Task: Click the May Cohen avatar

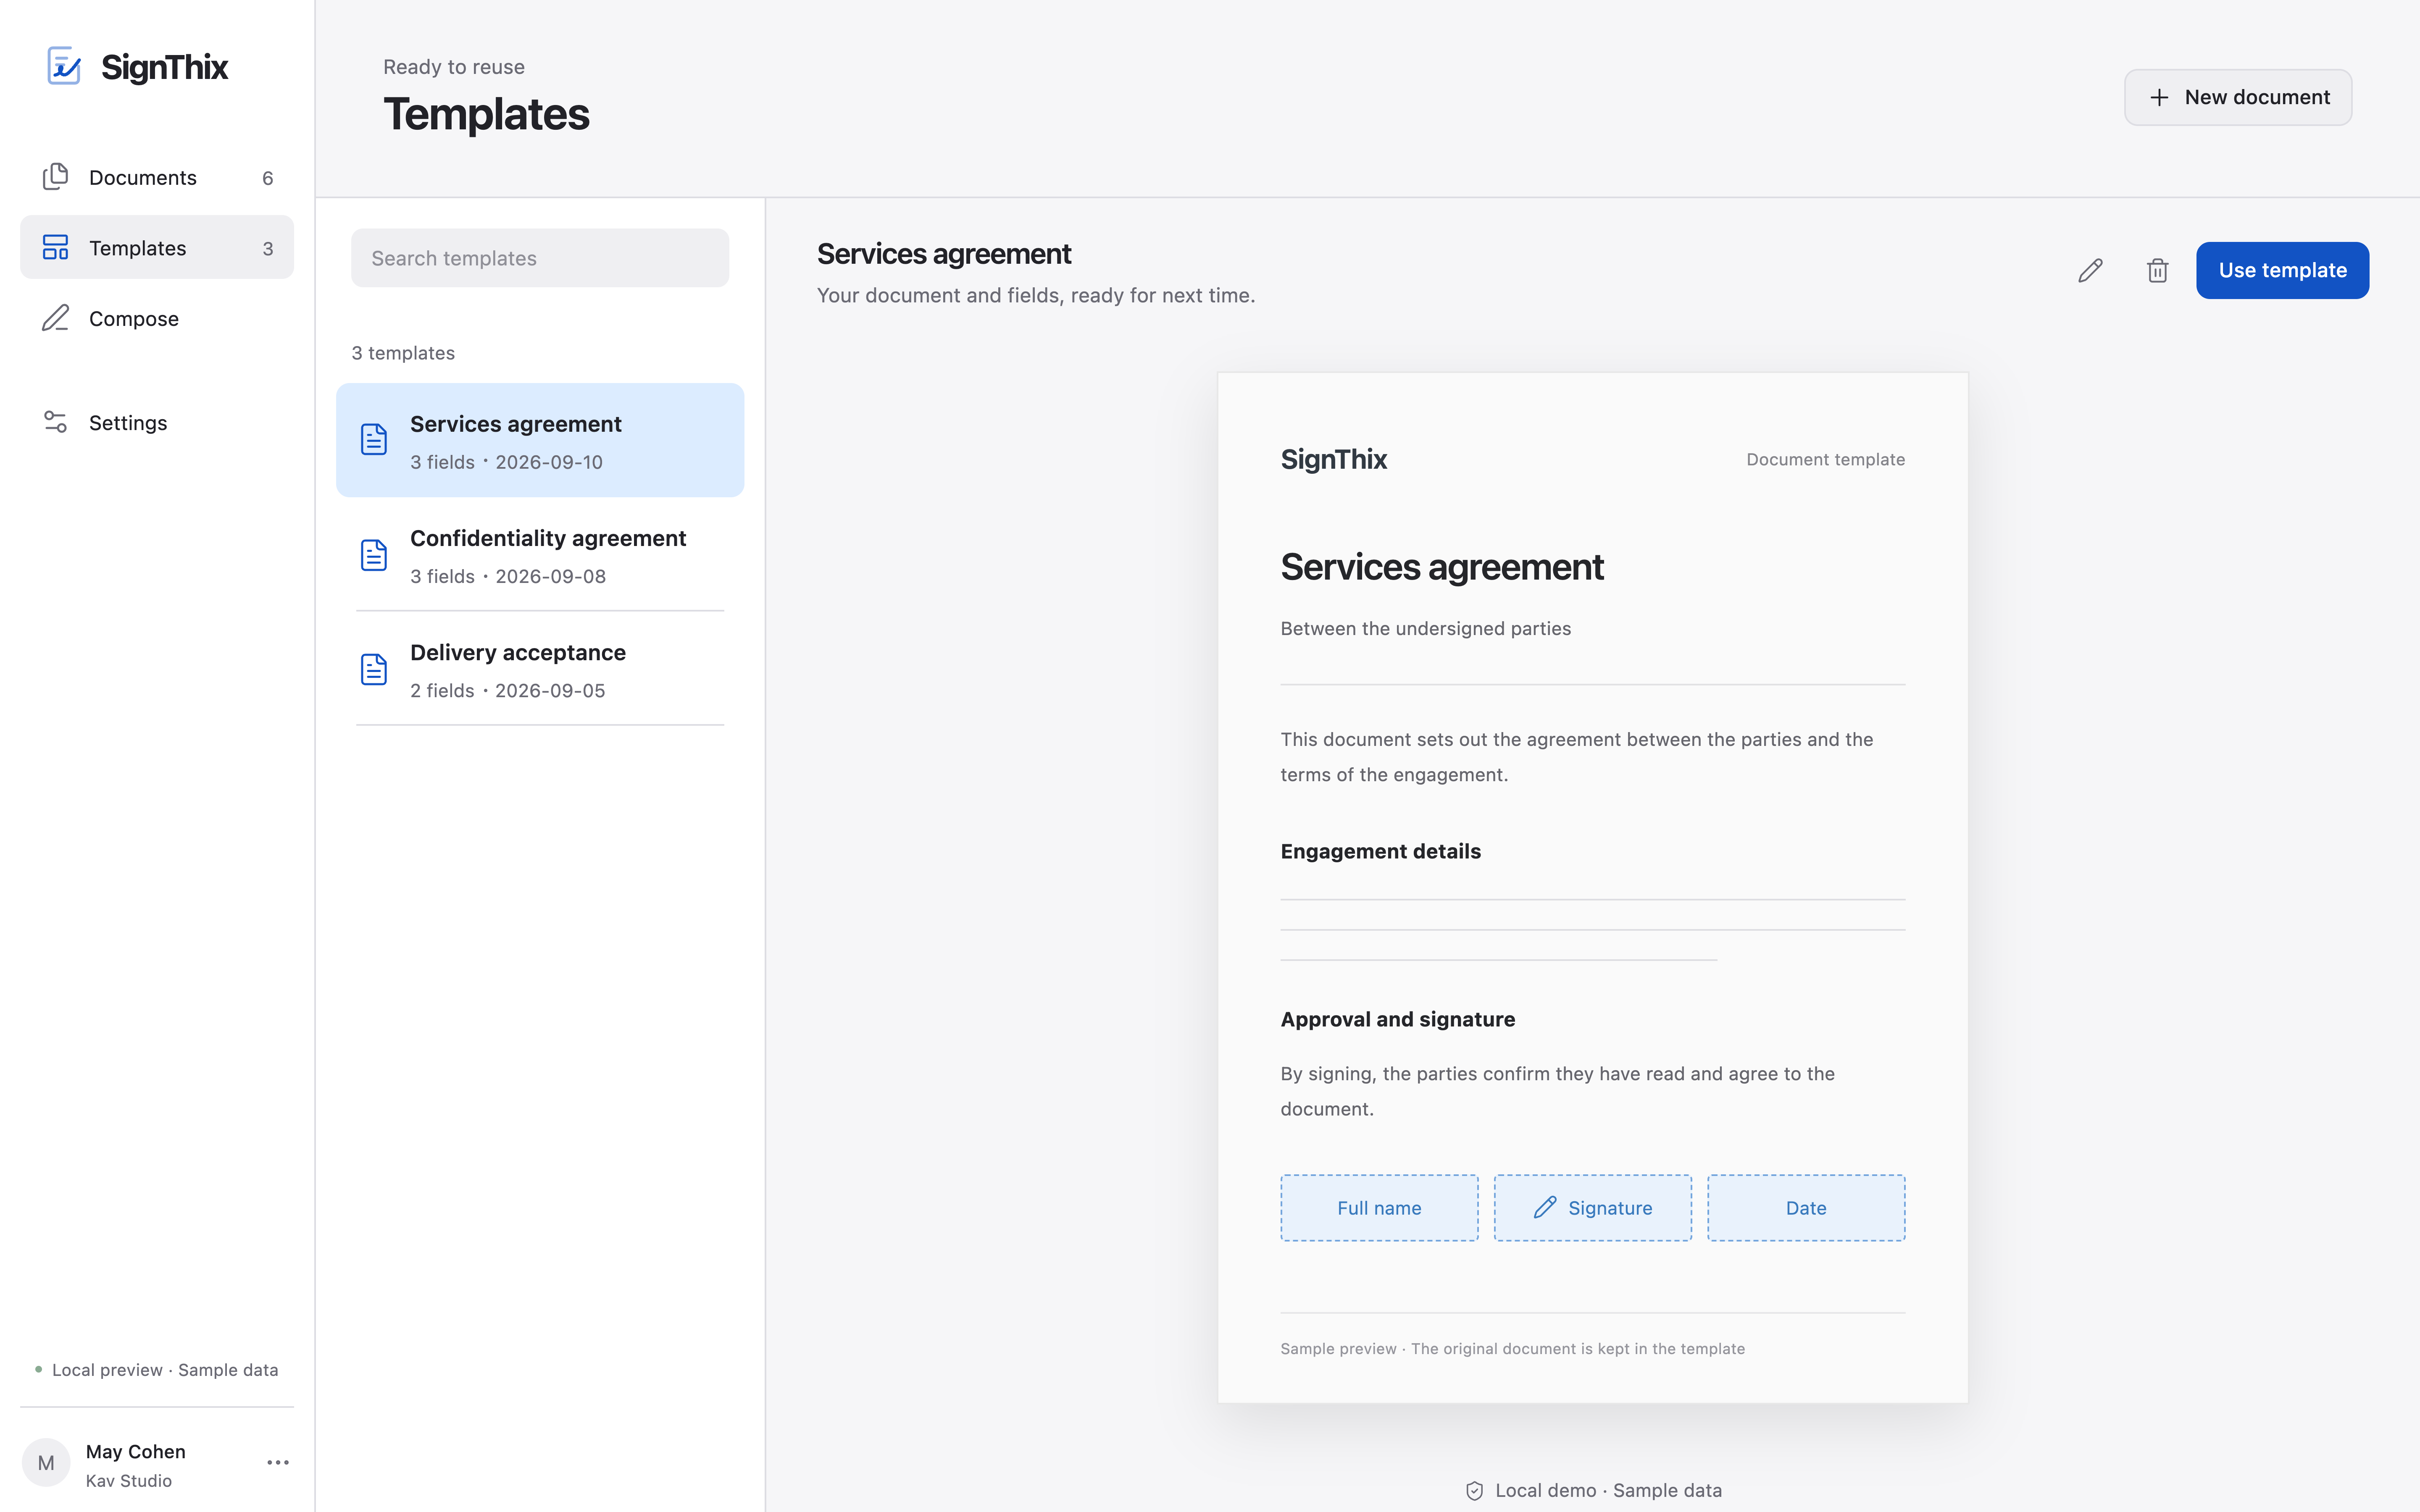Action: click(46, 1463)
